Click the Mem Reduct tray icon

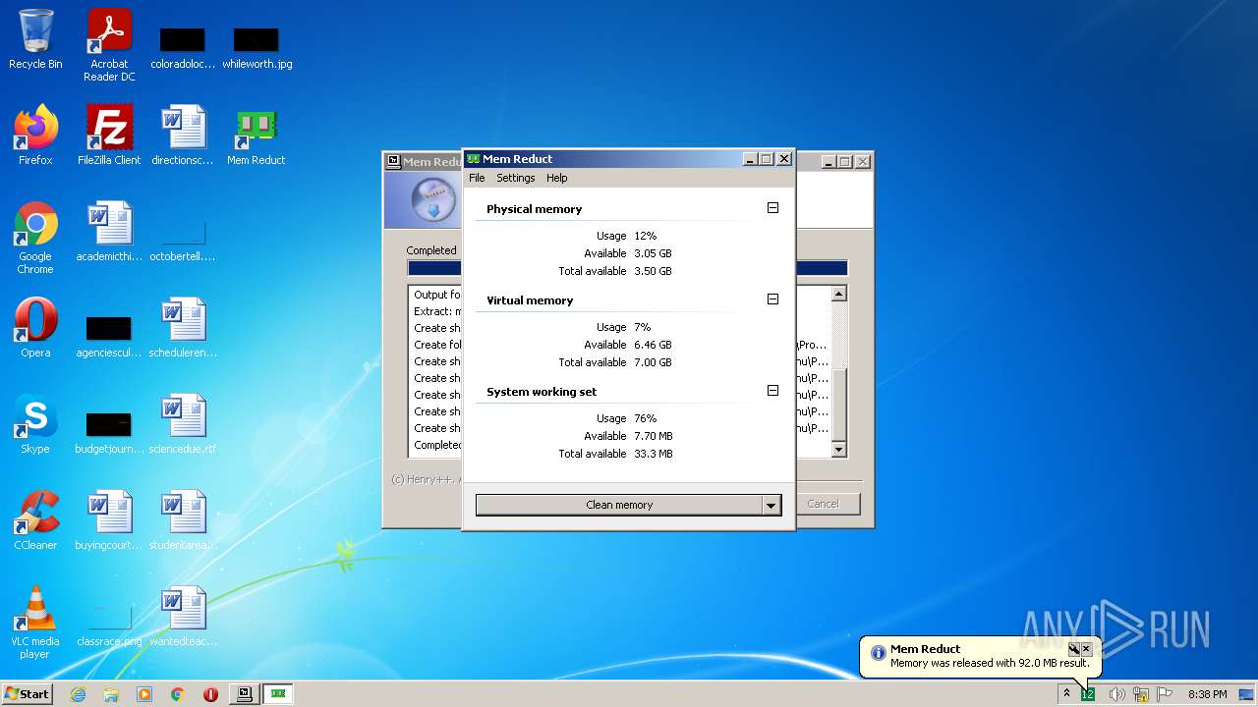[x=1088, y=694]
